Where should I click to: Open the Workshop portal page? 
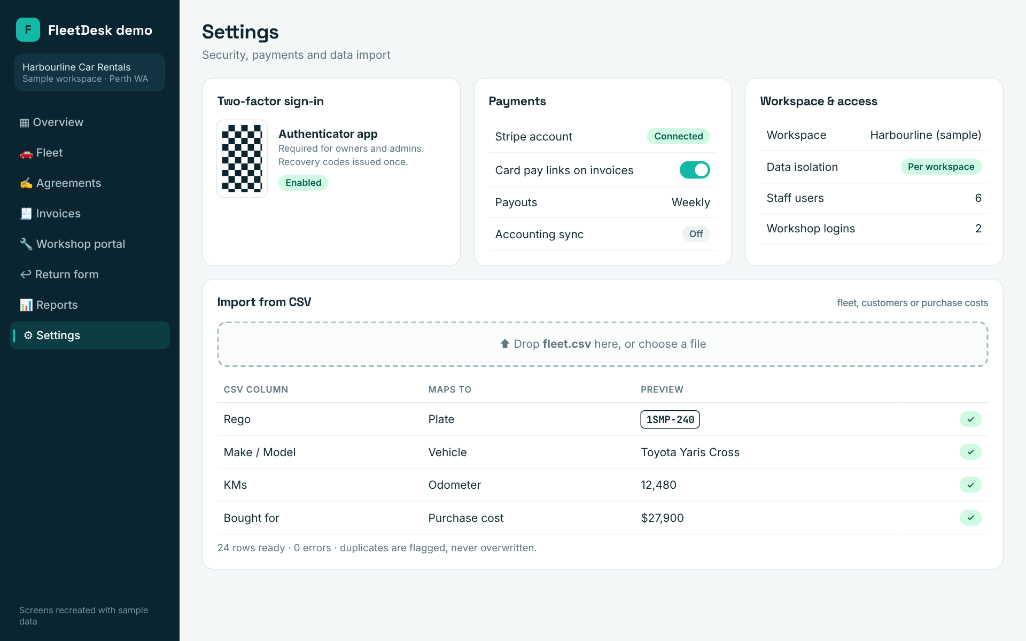point(90,244)
